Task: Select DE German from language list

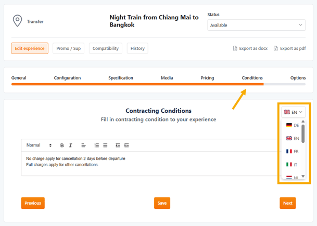Action: (x=293, y=125)
